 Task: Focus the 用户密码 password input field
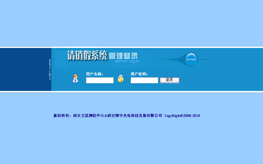point(144,80)
